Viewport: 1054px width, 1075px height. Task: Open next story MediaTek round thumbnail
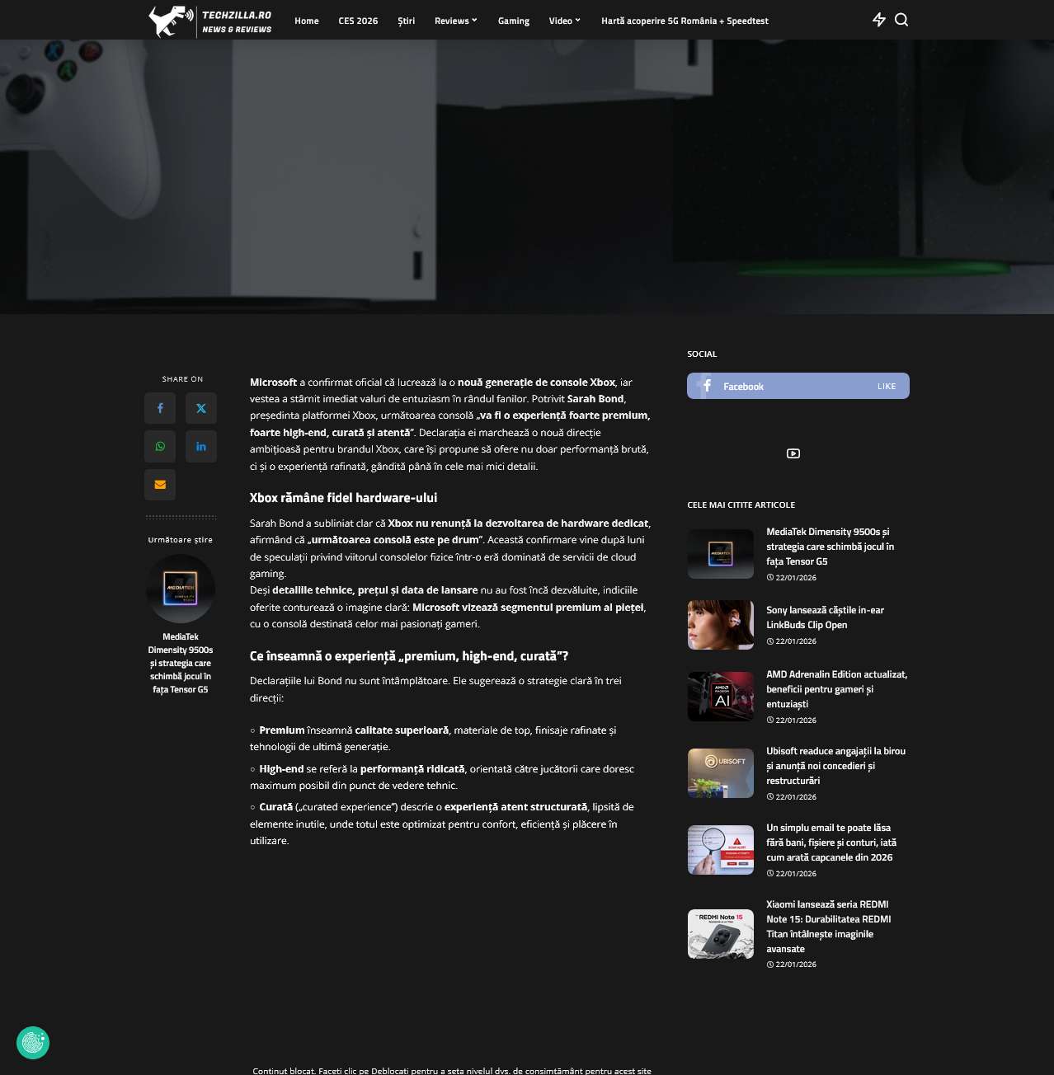pos(181,589)
